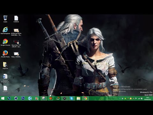The image size is (153, 115).
Task: Open the Windows Start button
Action: click(x=3, y=98)
